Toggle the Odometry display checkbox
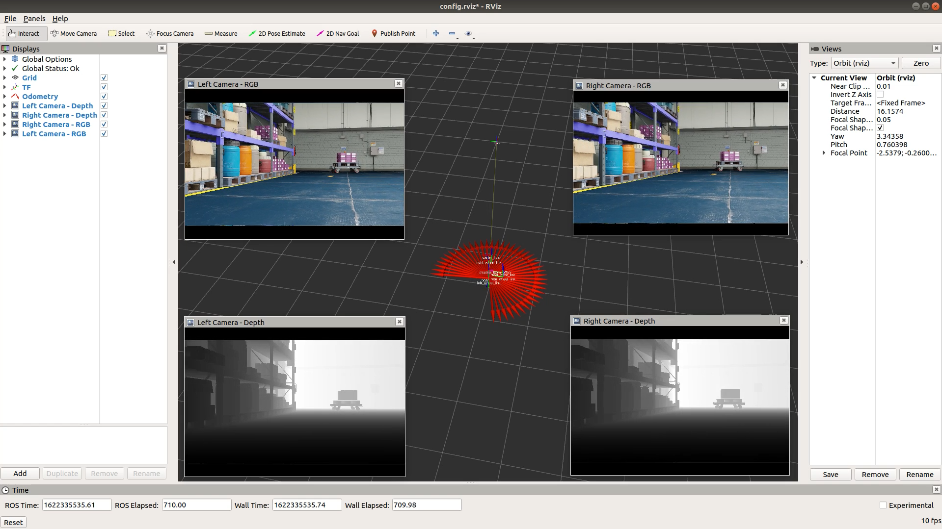Image resolution: width=942 pixels, height=529 pixels. tap(104, 97)
